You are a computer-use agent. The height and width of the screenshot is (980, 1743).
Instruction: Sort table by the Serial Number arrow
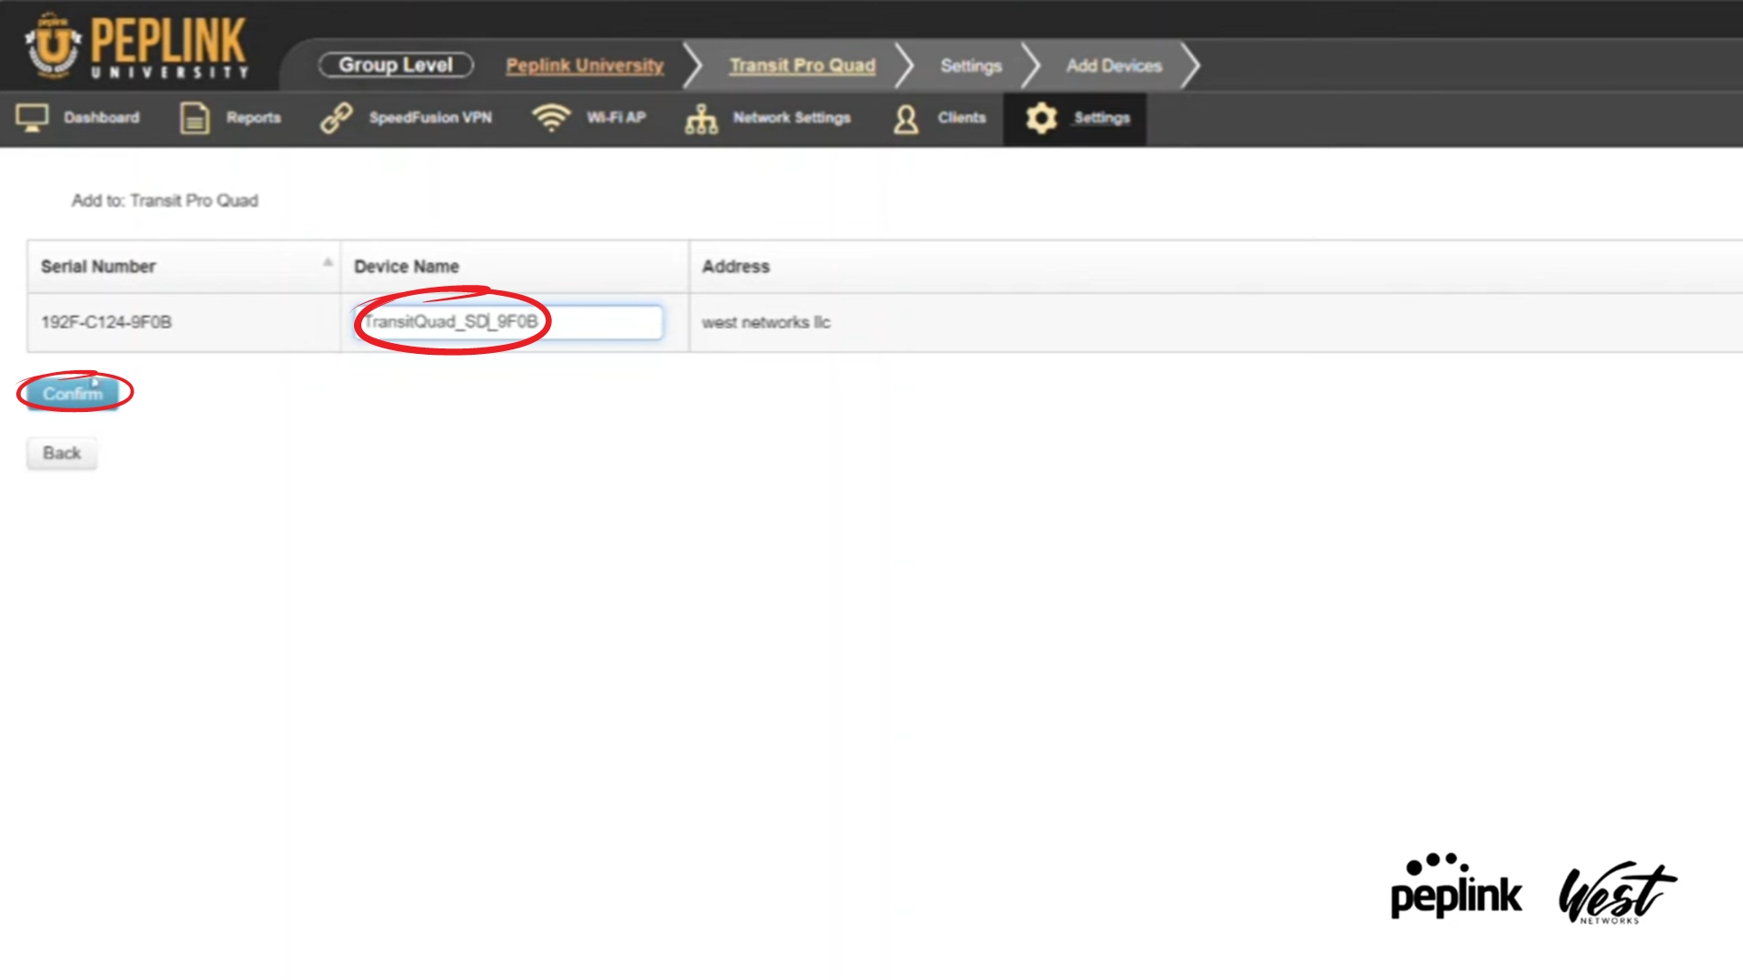tap(328, 263)
